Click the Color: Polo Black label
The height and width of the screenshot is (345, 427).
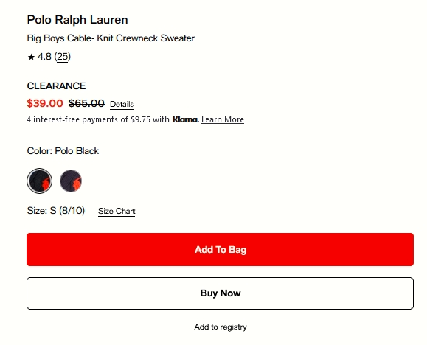coord(63,151)
